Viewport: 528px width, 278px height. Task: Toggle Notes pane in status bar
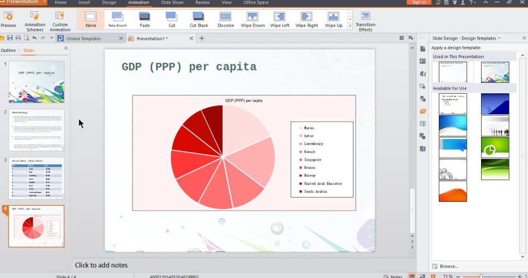pyautogui.click(x=393, y=276)
